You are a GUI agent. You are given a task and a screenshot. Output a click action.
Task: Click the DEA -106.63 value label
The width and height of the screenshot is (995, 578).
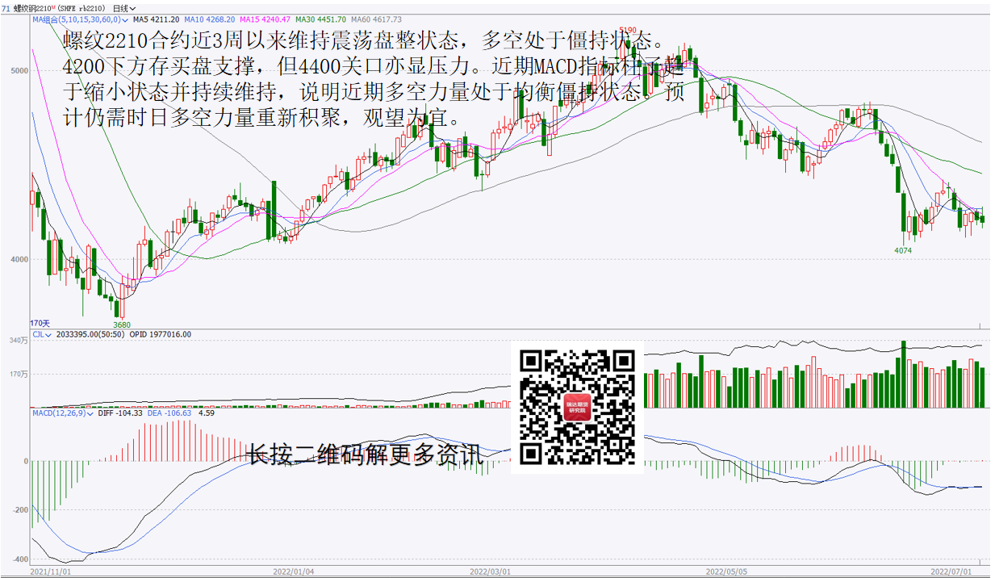(x=169, y=413)
